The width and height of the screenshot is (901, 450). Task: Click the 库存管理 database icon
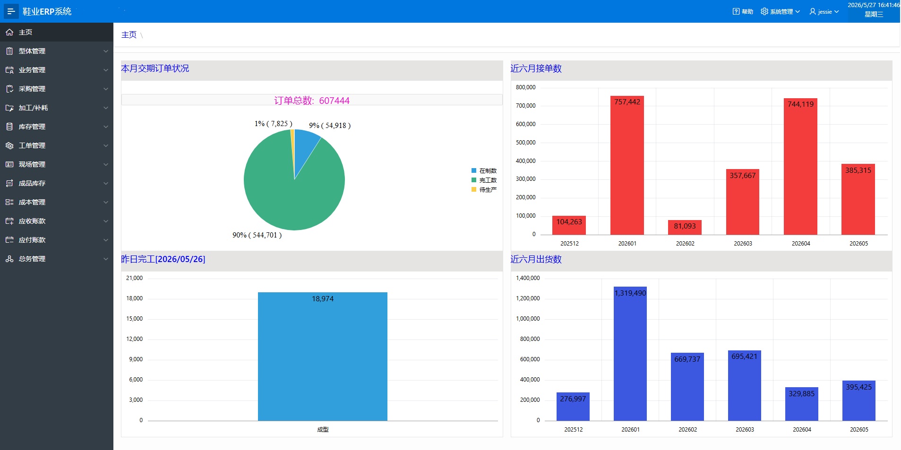pos(9,127)
